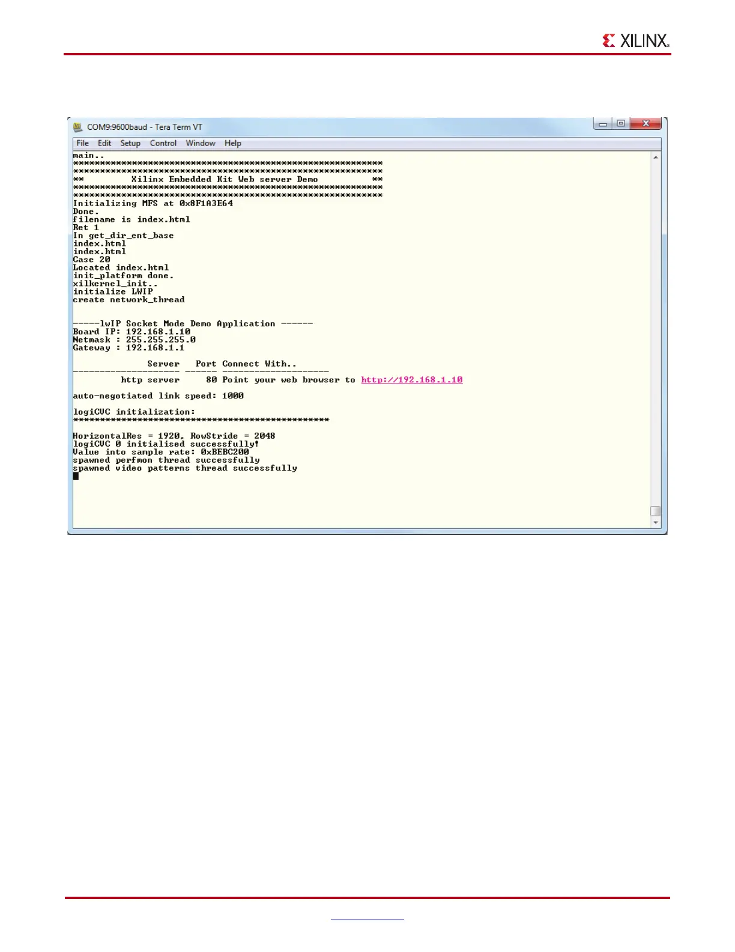
Task: Click the 'filename is index.html' line
Action: 132,219
